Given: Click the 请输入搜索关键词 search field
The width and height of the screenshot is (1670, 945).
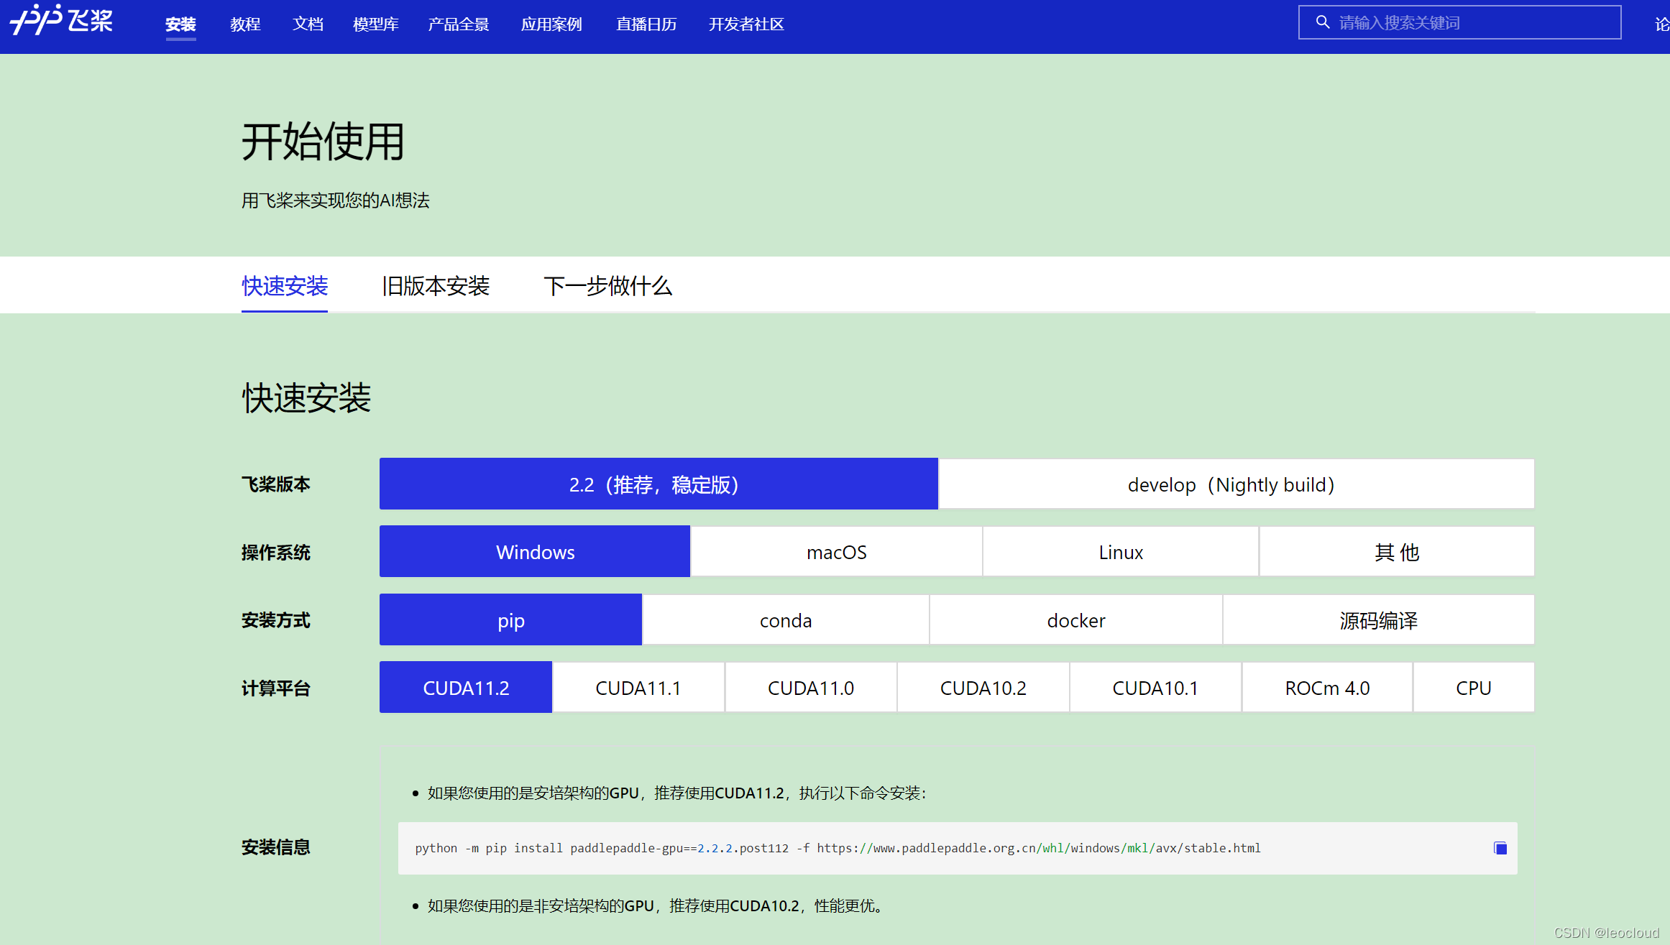Looking at the screenshot, I should pyautogui.click(x=1459, y=22).
